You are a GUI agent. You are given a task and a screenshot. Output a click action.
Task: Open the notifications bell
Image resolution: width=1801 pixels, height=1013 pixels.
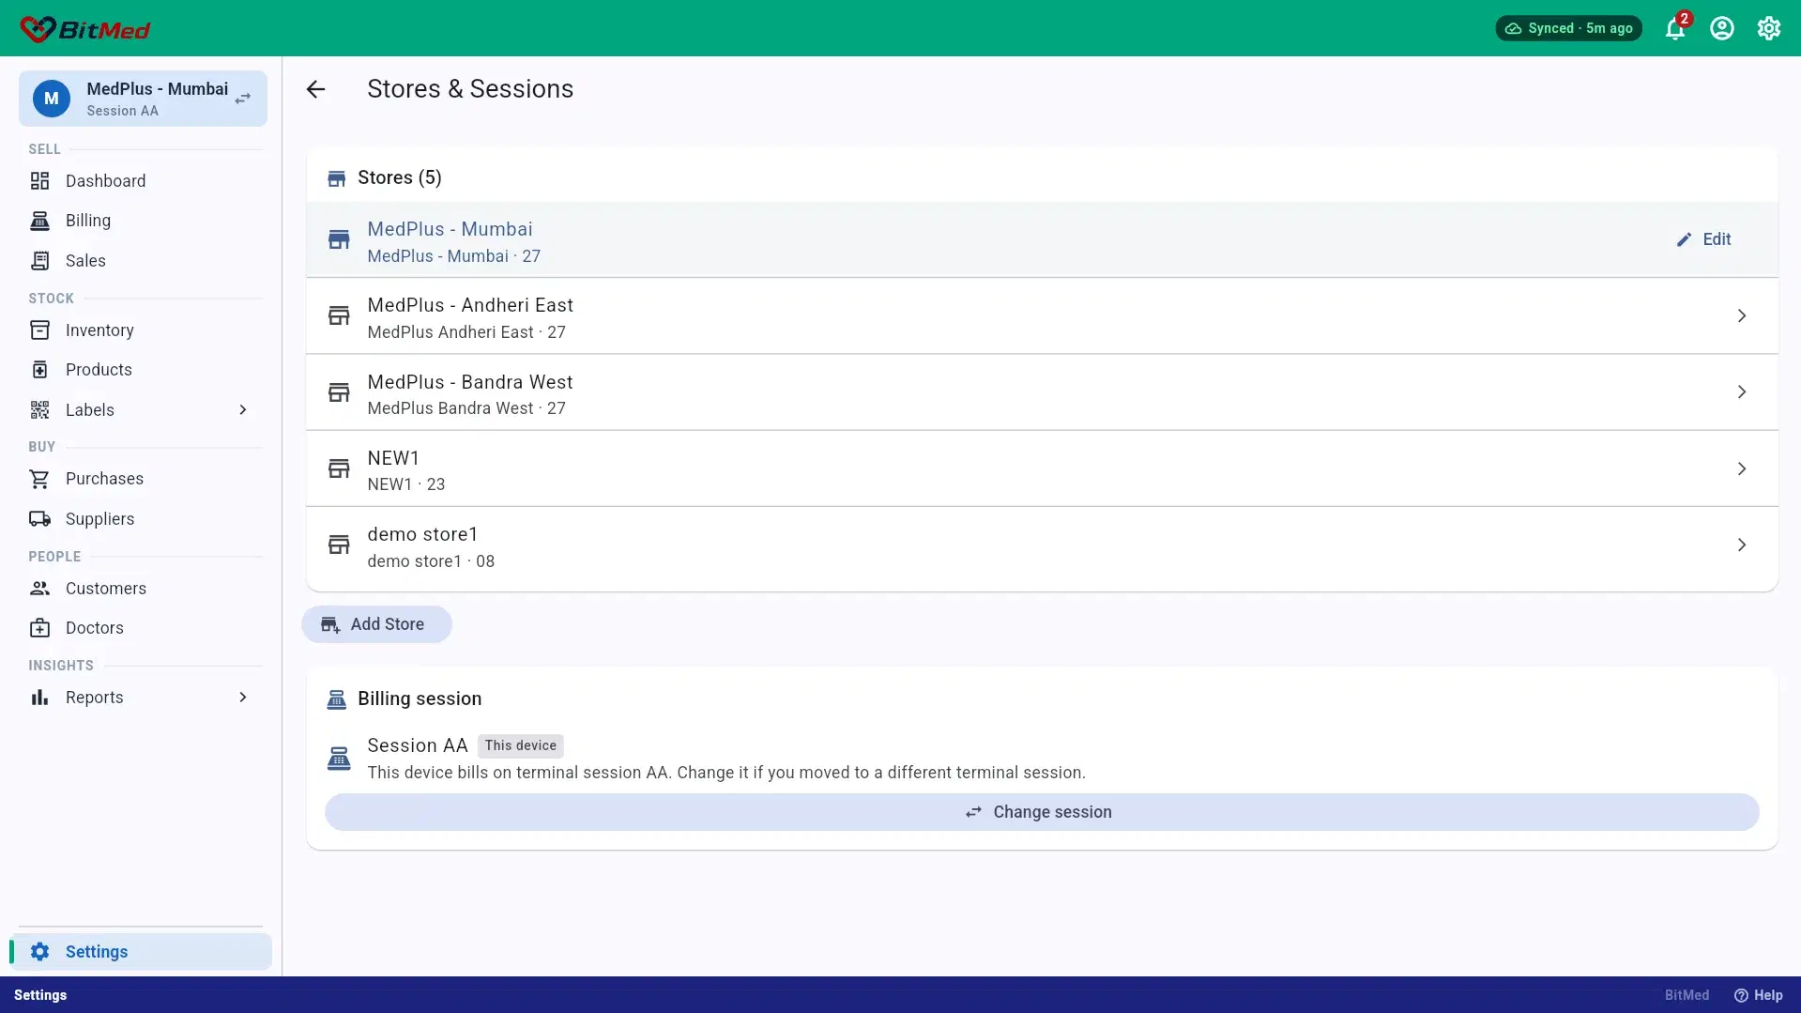pos(1675,28)
